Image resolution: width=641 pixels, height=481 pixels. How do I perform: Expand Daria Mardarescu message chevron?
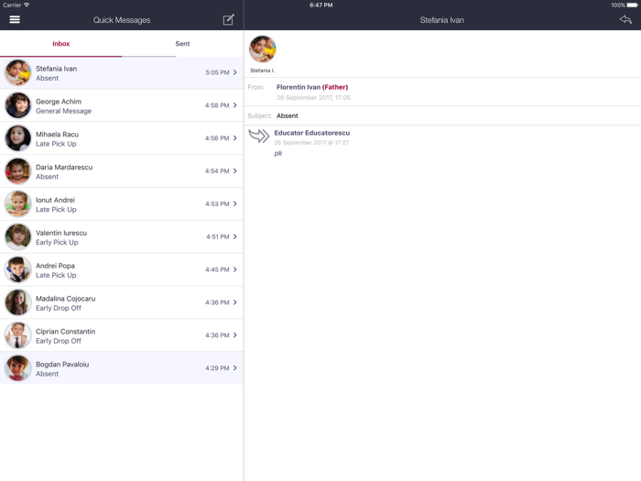235,171
